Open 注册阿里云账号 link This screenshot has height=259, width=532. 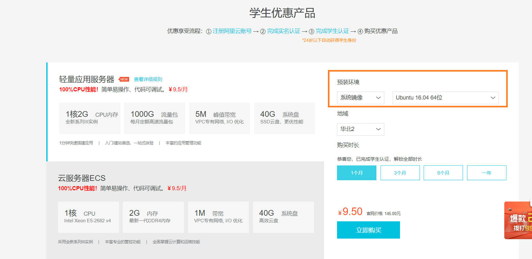pos(232,31)
